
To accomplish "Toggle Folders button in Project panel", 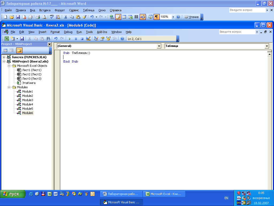I will [19, 50].
